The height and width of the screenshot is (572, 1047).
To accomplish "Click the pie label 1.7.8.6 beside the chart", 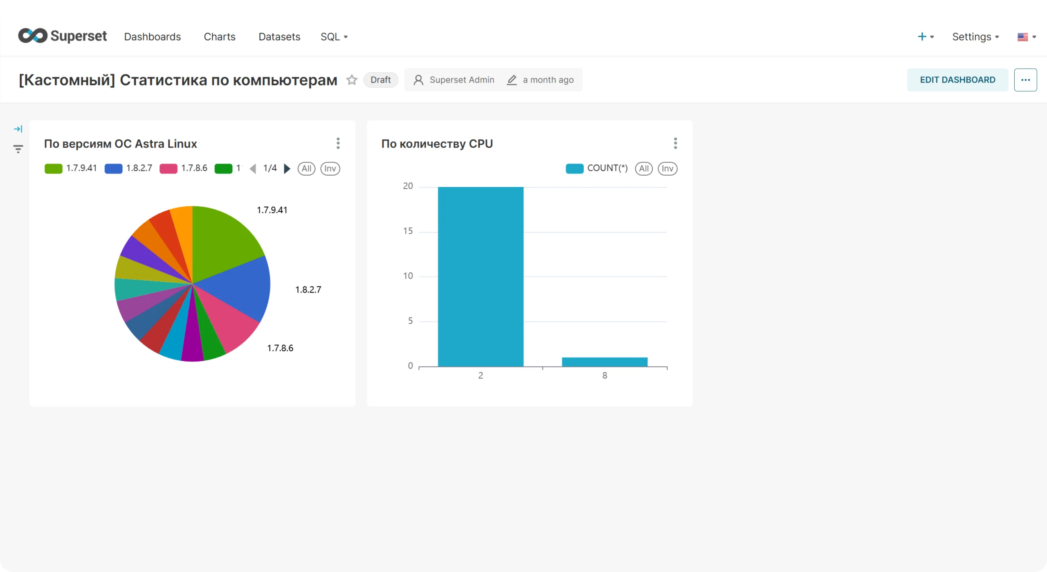I will click(x=280, y=348).
